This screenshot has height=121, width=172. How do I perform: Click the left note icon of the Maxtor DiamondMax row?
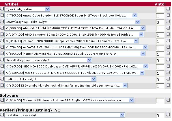click(2, 53)
